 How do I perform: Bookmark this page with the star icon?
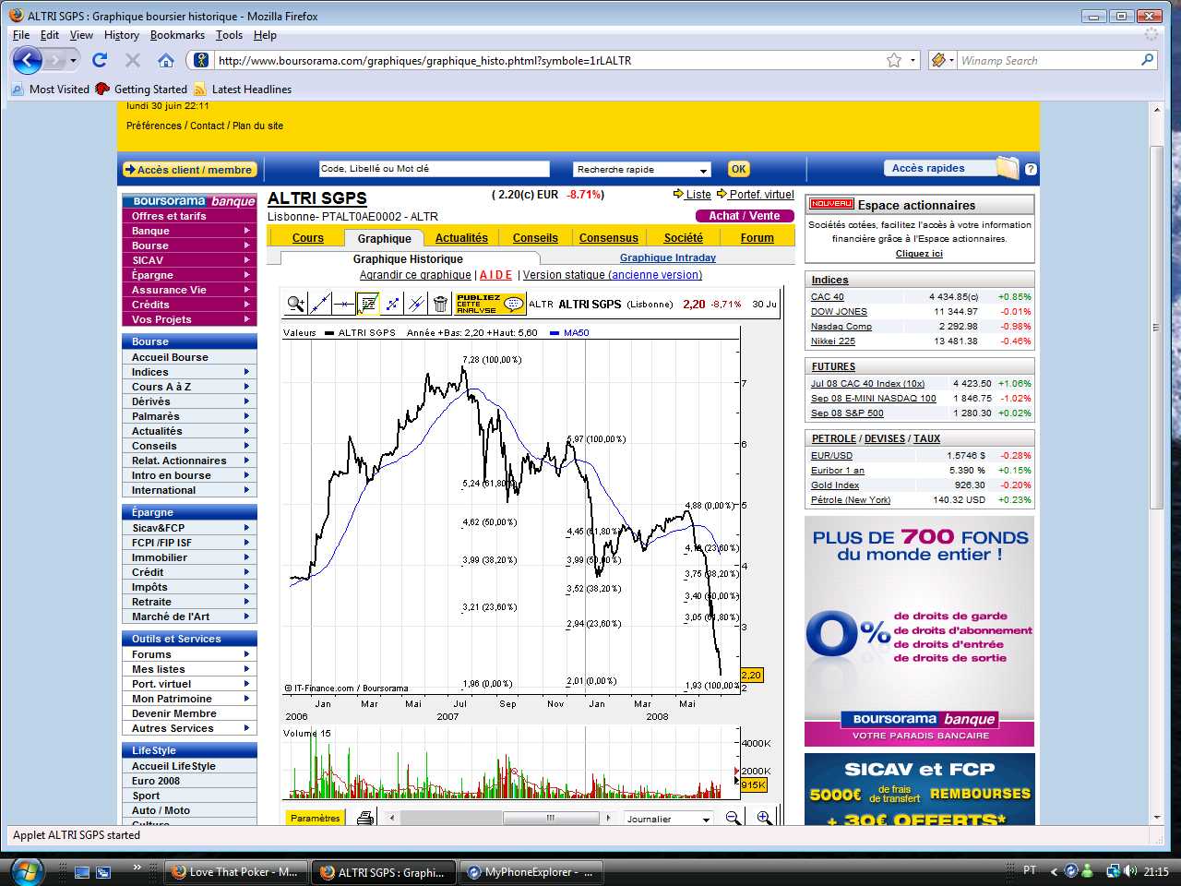tap(894, 60)
